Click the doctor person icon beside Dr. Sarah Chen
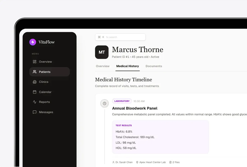This screenshot has height=167, width=247. [x=113, y=162]
